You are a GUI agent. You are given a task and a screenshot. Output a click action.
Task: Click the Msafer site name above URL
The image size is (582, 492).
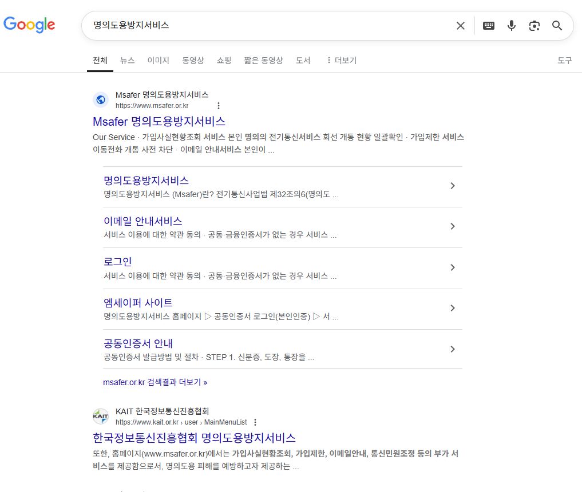pos(162,94)
